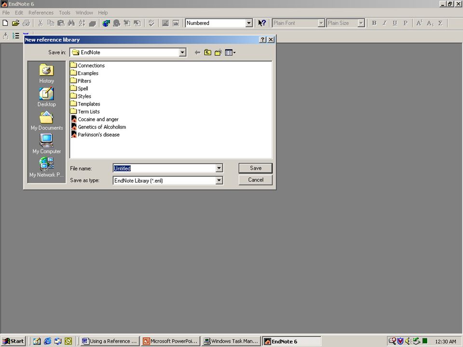The width and height of the screenshot is (463, 347).
Task: Go back using the dialog's left arrow
Action: tap(198, 53)
